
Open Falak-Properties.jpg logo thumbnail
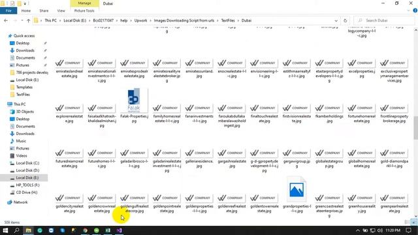134,100
